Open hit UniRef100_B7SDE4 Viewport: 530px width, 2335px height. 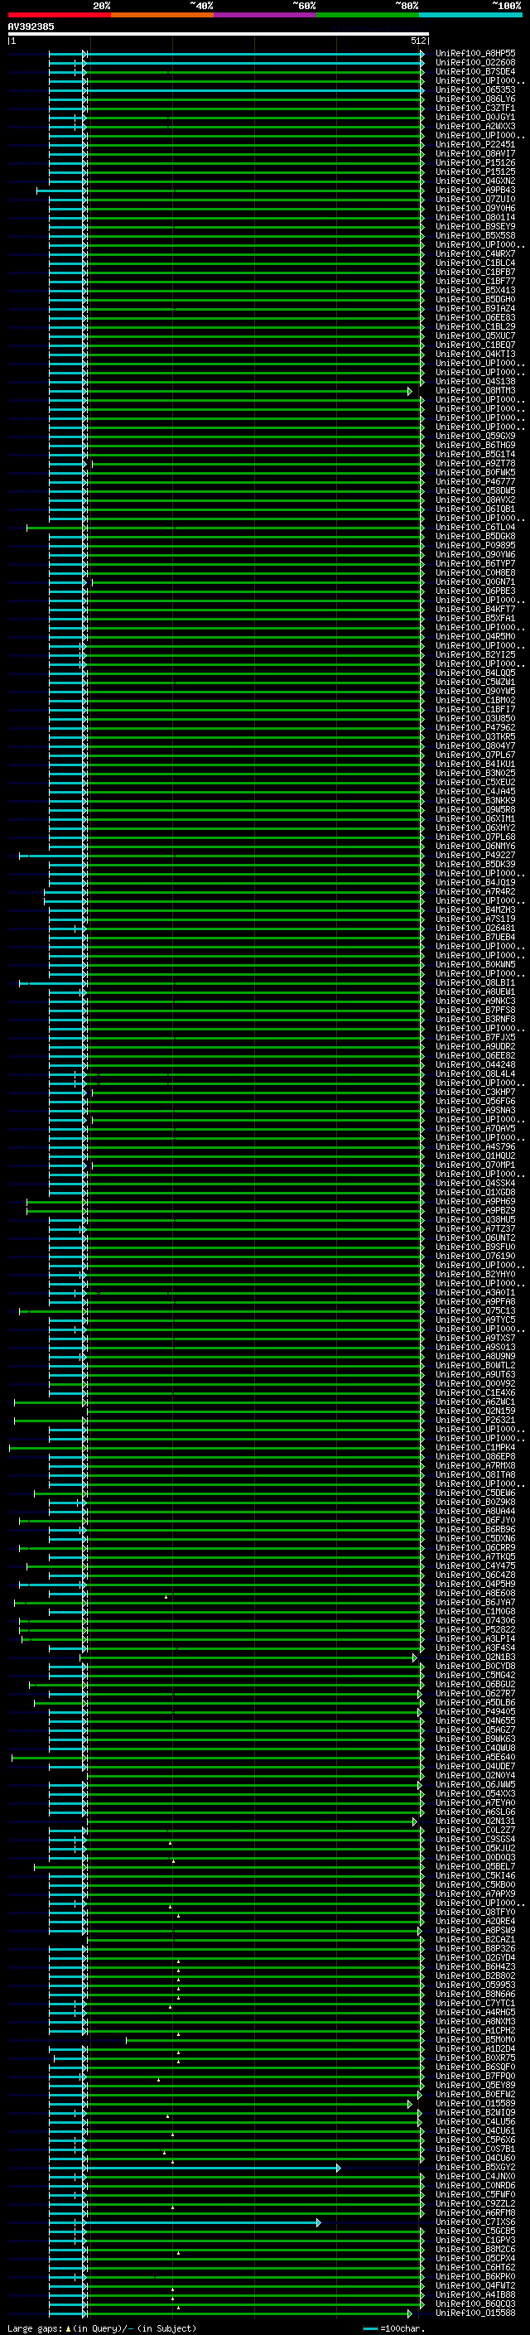pos(475,71)
